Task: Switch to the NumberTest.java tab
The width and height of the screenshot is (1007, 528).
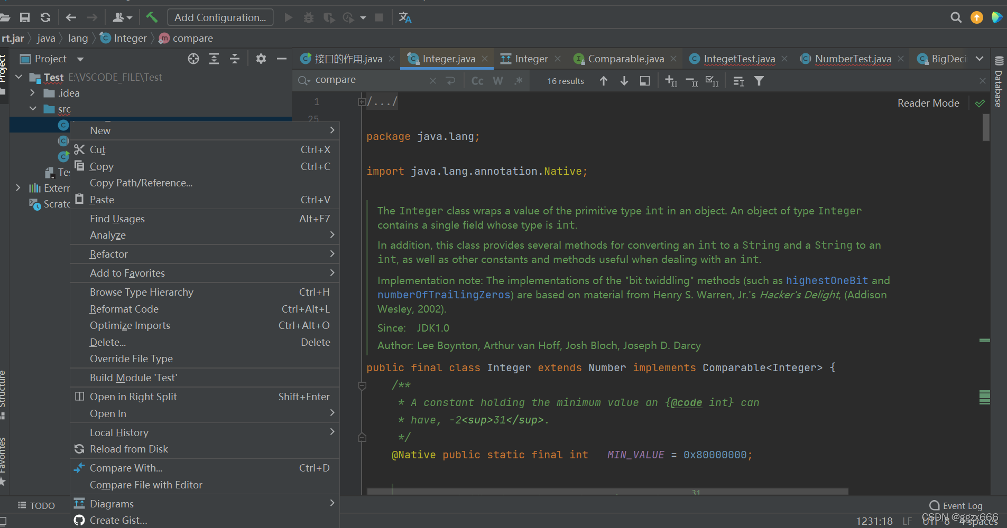Action: point(853,59)
